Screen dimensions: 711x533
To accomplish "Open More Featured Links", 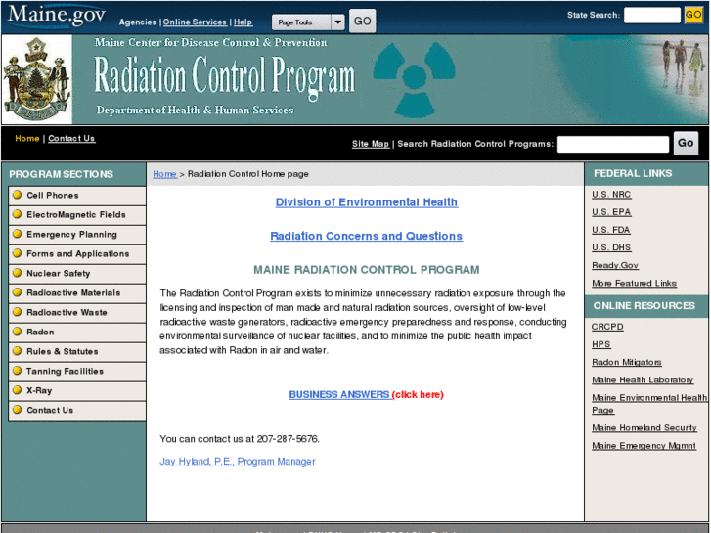I will 635,283.
